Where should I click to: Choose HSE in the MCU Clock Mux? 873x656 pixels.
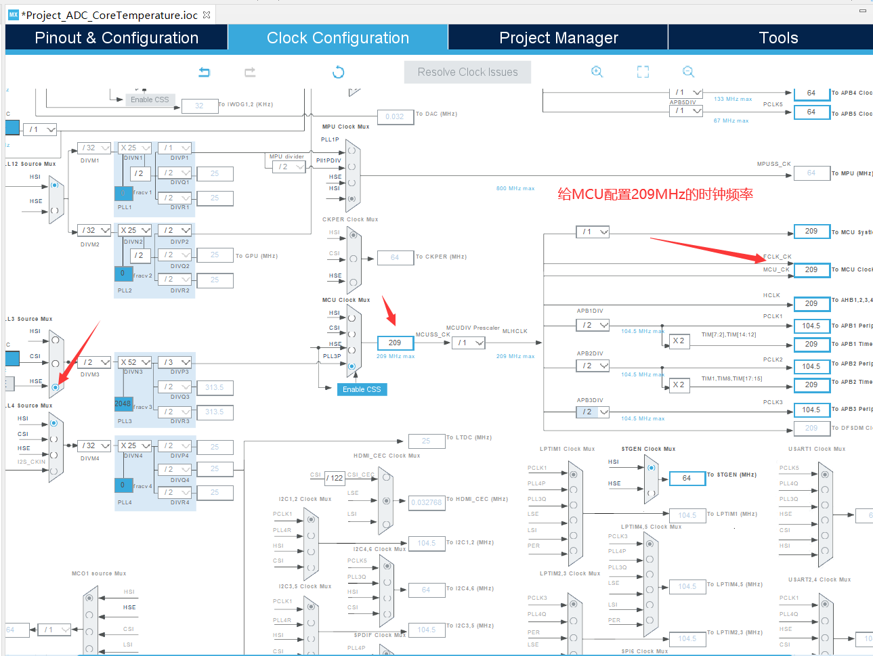point(352,350)
